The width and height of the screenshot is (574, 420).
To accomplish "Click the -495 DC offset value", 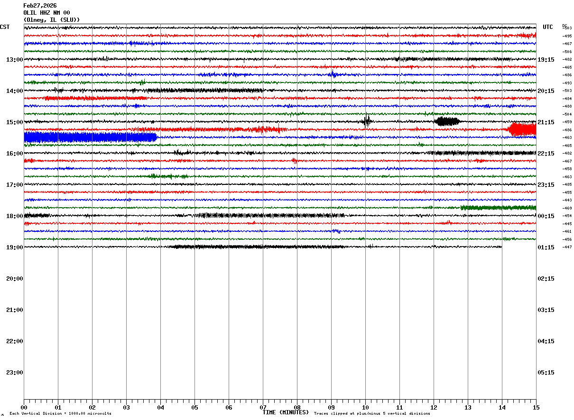I will coord(567,36).
